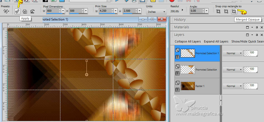Snap crop rectangle to merged opaque
264x122 pixels.
(x=234, y=11)
